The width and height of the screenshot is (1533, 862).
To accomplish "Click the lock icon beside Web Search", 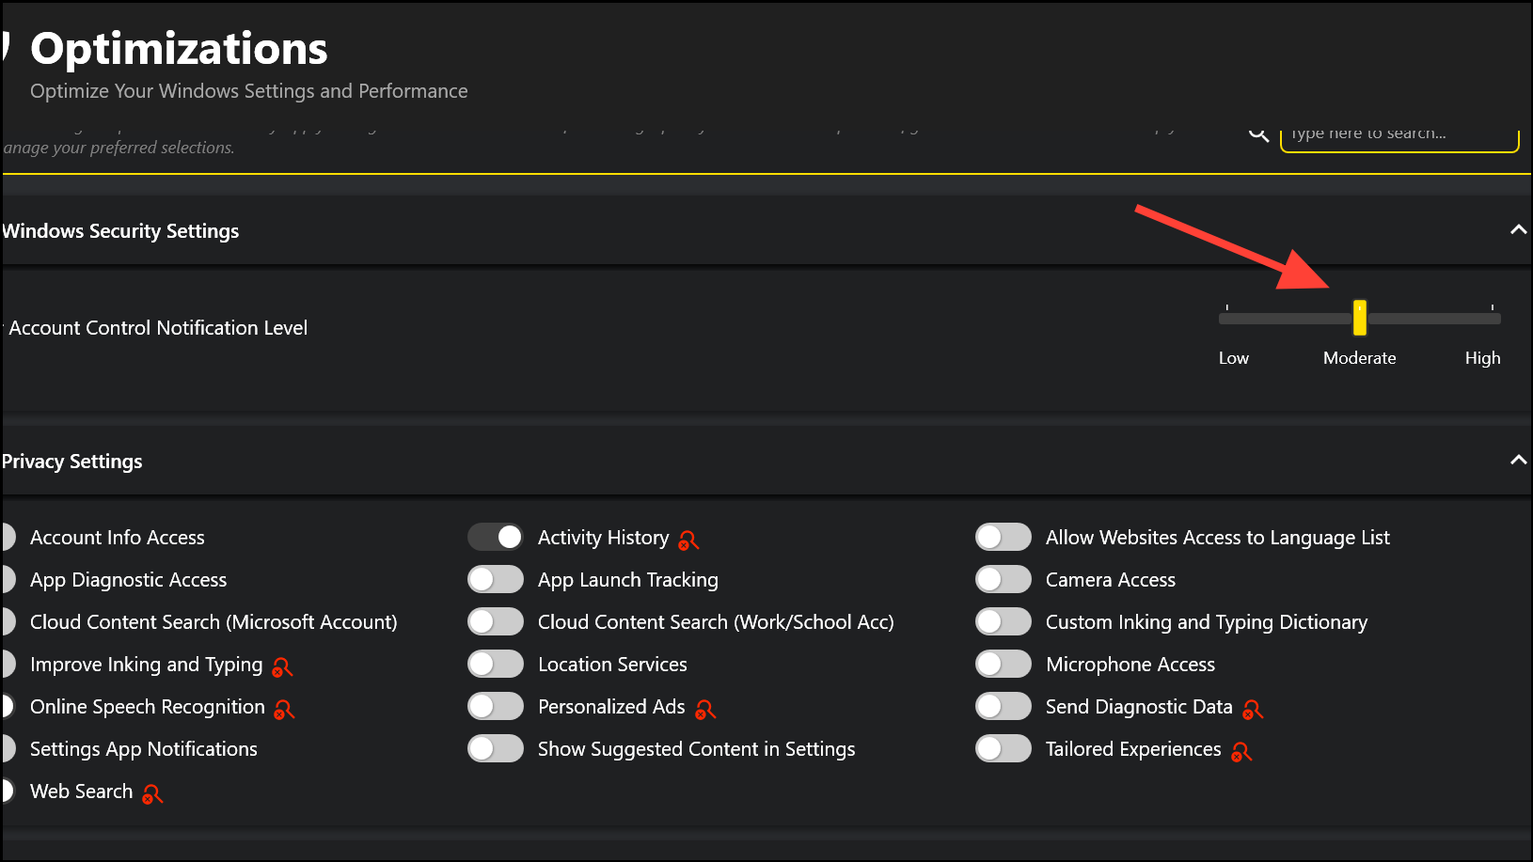I will pyautogui.click(x=152, y=794).
